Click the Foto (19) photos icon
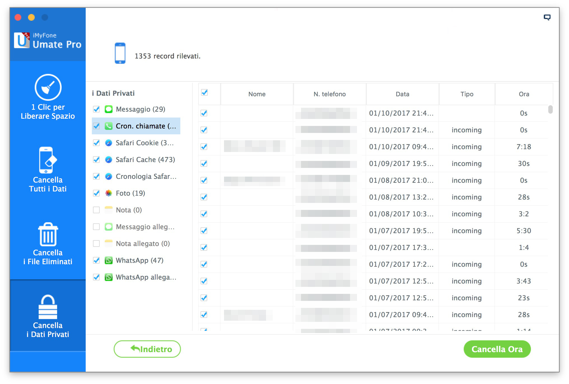 109,193
